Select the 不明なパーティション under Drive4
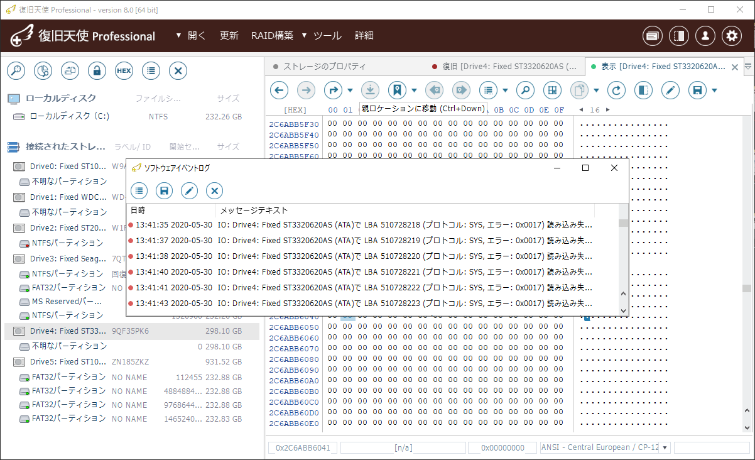Screen dimensions: 755x460 132,346
